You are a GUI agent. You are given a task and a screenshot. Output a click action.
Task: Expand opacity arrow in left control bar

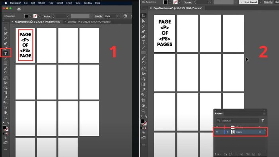click(118, 16)
